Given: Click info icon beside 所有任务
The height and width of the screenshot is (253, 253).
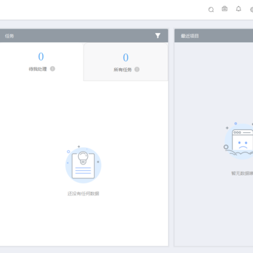Looking at the screenshot, I should (137, 70).
